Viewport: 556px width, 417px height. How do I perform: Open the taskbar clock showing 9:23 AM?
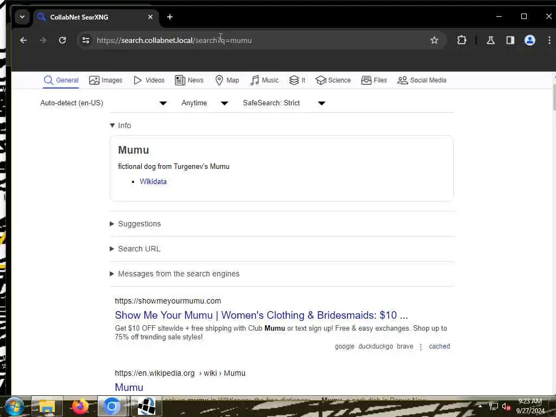[530, 406]
